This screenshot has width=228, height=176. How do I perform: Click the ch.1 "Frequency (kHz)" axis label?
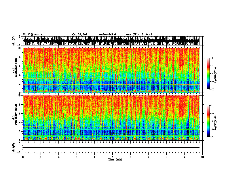(x=16, y=67)
